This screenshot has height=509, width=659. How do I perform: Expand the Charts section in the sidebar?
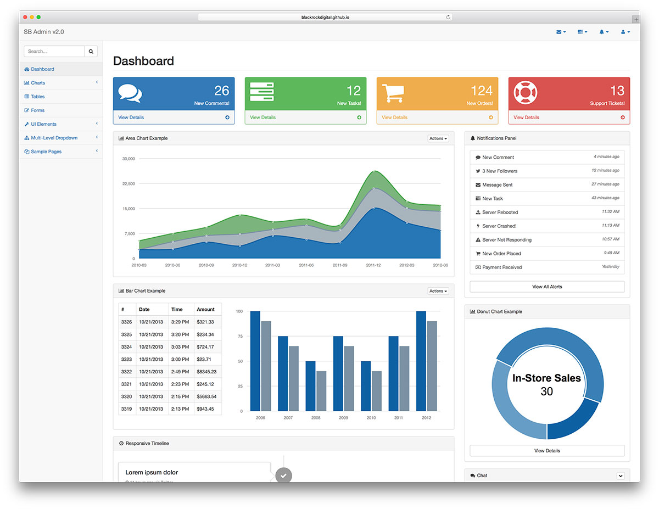pyautogui.click(x=37, y=82)
